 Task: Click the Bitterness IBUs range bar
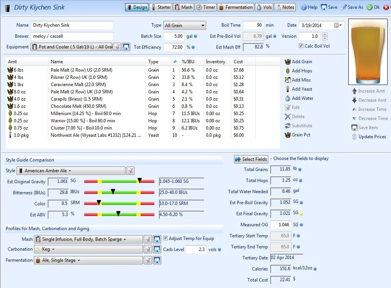point(119,192)
